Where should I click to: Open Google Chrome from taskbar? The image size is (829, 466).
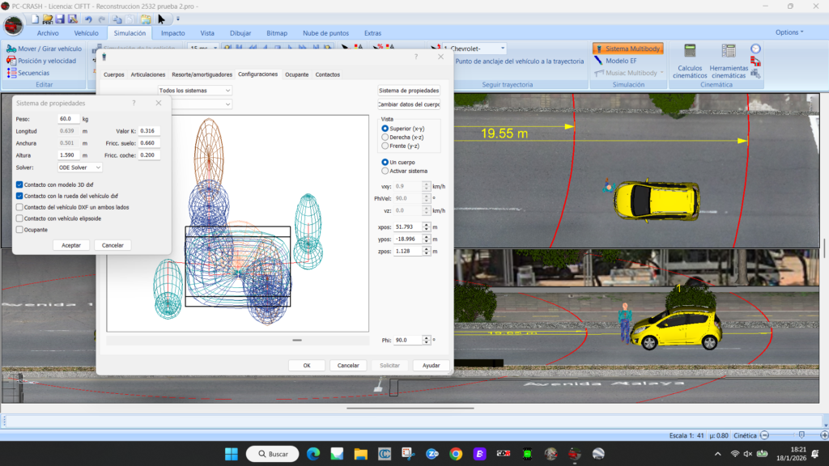point(456,454)
